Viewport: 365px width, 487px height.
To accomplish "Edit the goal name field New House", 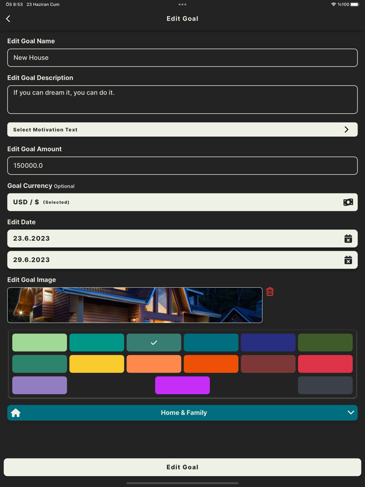I will [x=182, y=58].
